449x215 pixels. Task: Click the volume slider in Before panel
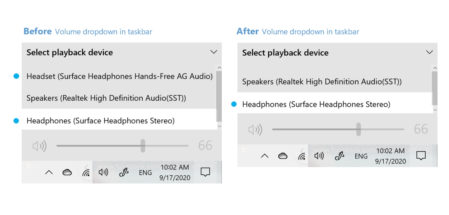pos(122,146)
